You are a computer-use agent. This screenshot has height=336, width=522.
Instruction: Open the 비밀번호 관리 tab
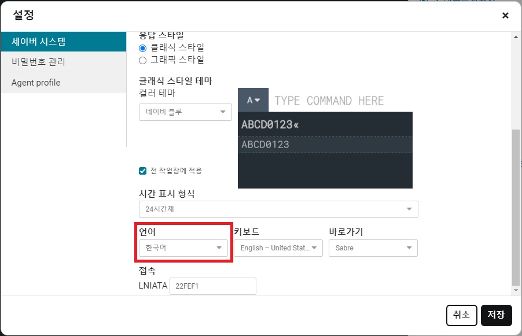(x=64, y=62)
